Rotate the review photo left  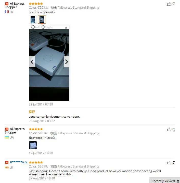coord(36,27)
